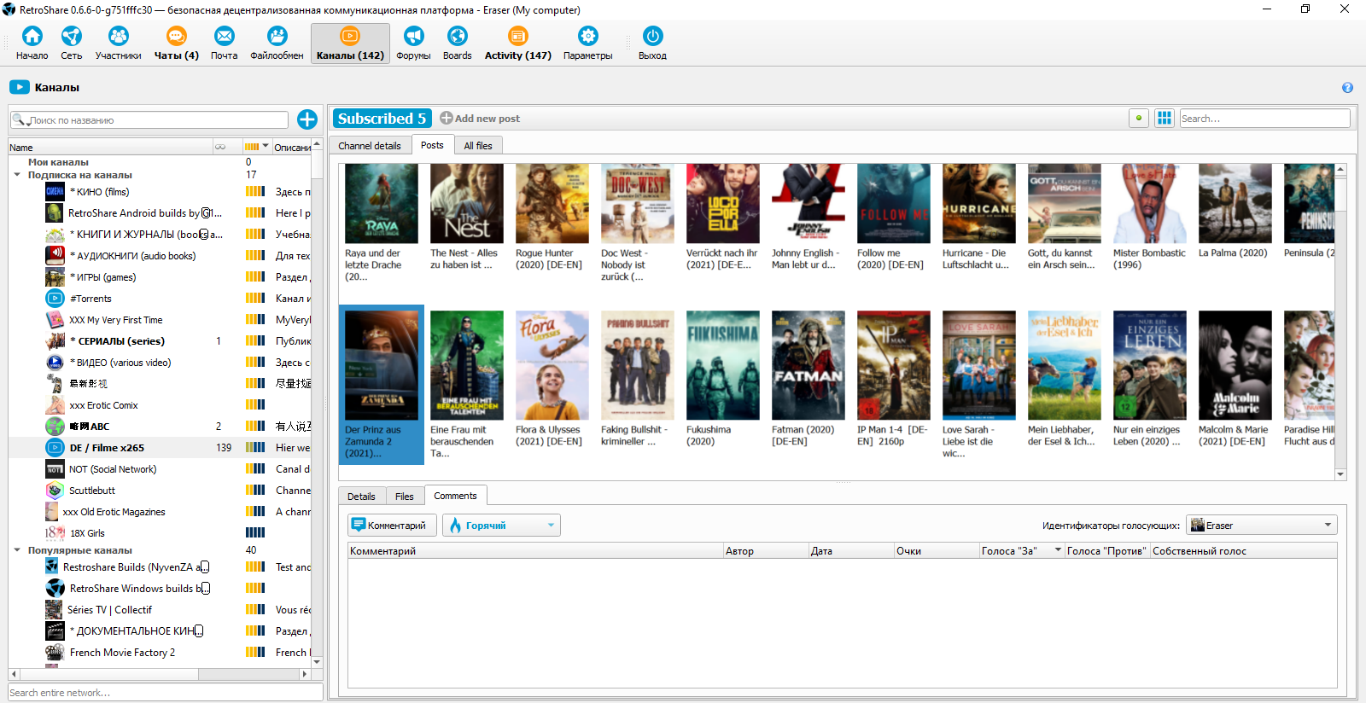Go to Участники section
Screen dimensions: 1366x703
point(118,43)
